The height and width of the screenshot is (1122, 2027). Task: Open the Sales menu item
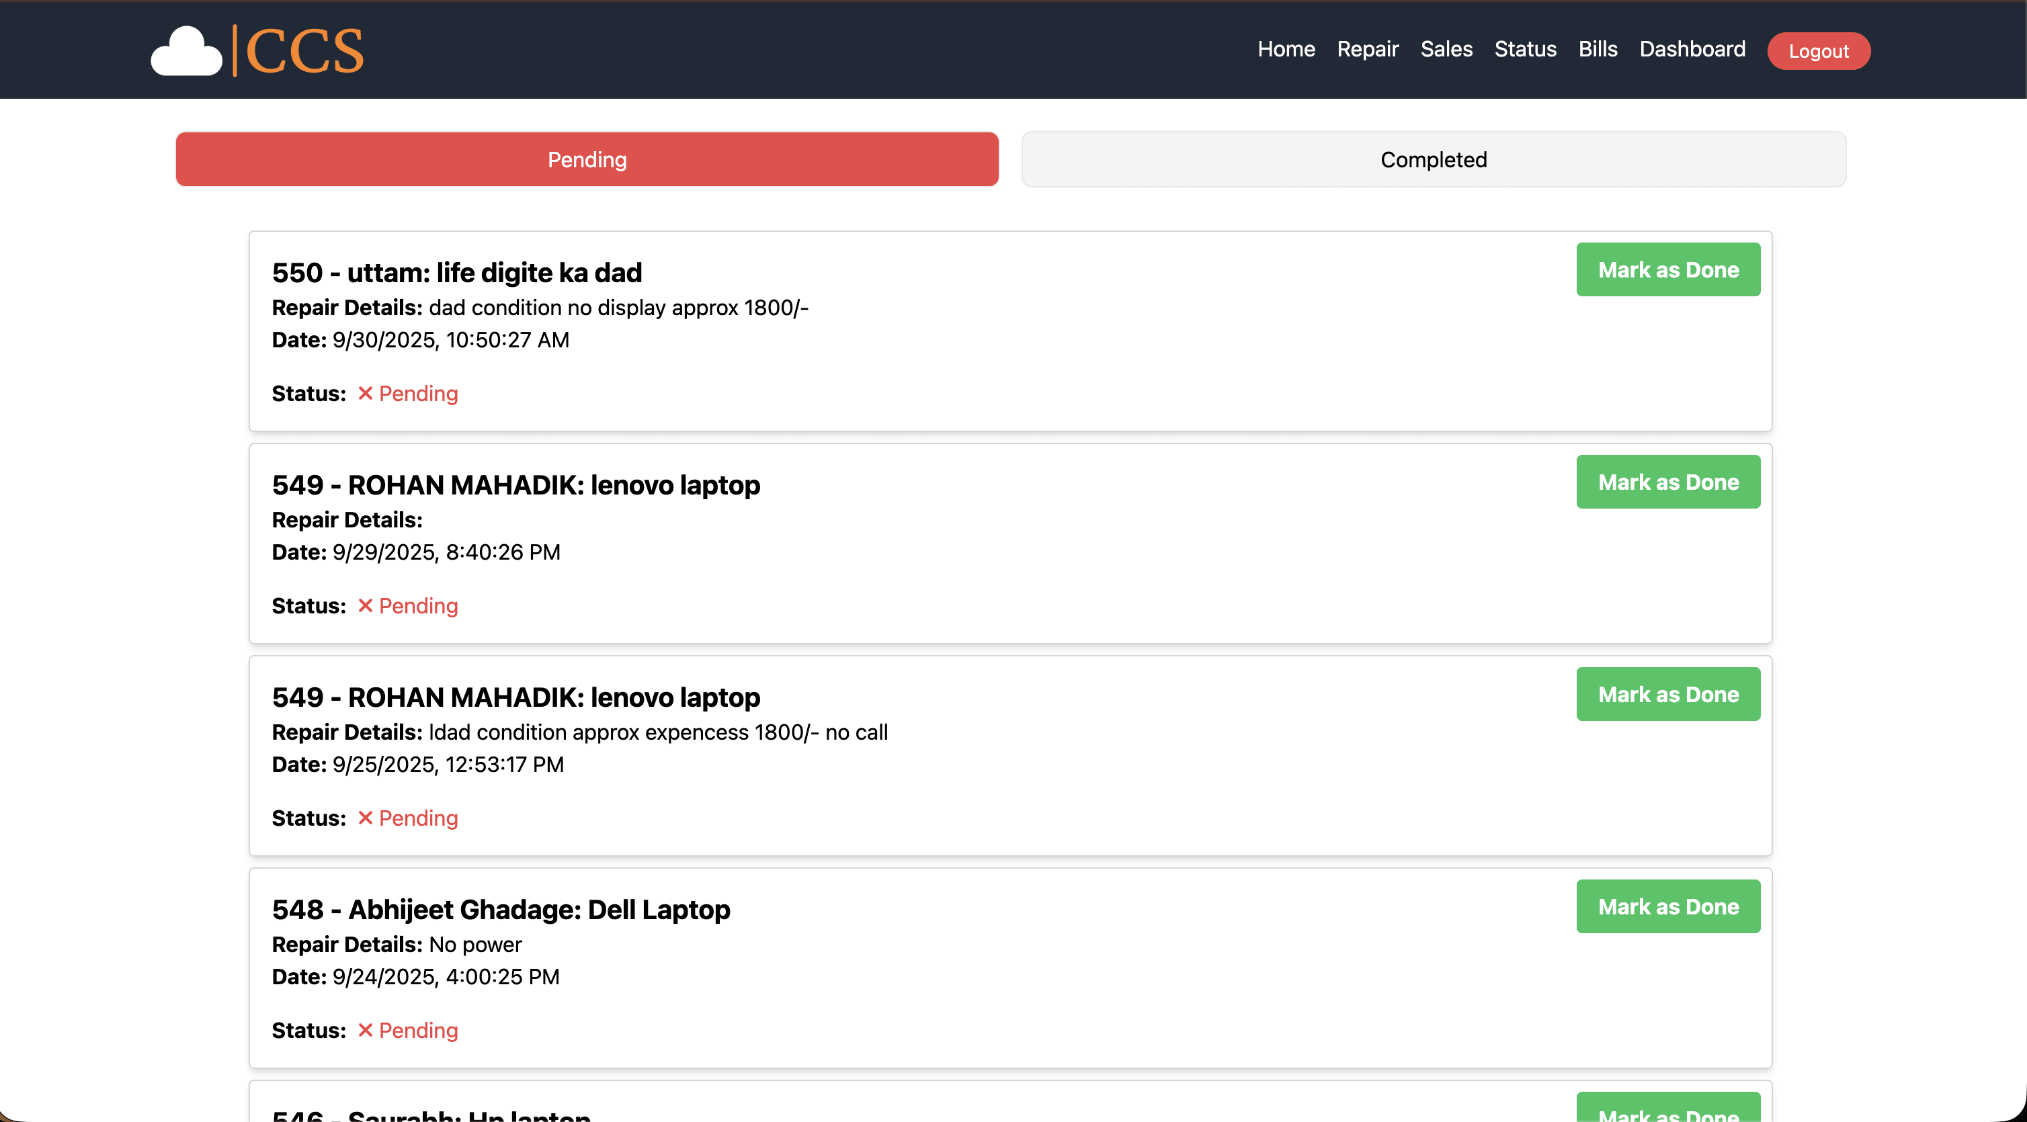[1446, 49]
